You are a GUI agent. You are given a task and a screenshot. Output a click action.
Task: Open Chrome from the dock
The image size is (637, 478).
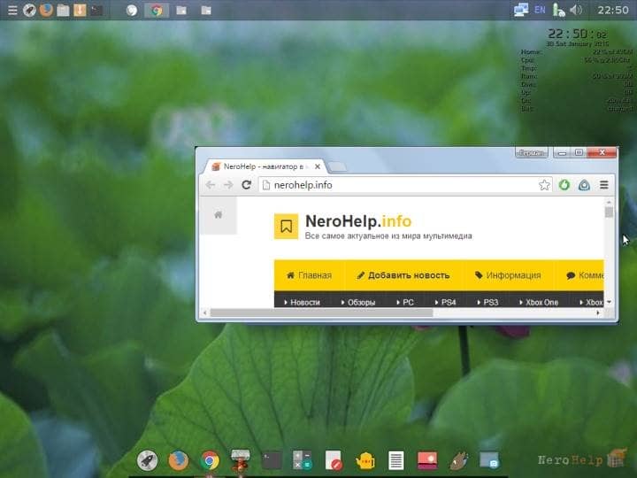tap(210, 460)
